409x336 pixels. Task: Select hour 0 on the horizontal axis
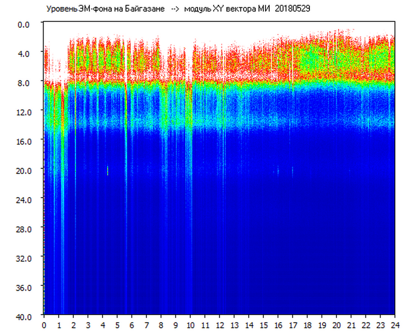(44, 325)
